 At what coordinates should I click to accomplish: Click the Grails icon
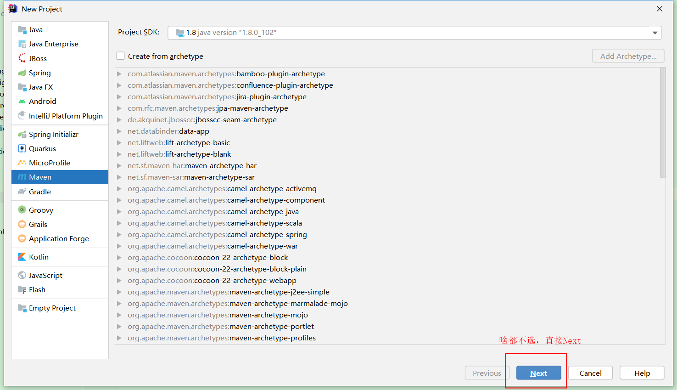click(x=22, y=224)
